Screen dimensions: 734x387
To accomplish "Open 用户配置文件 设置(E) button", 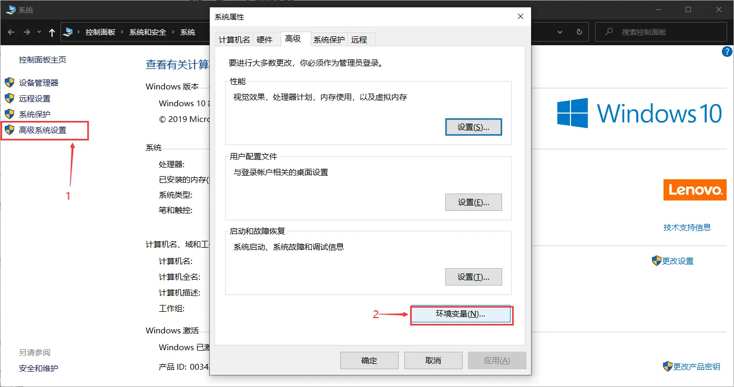I will [x=474, y=202].
